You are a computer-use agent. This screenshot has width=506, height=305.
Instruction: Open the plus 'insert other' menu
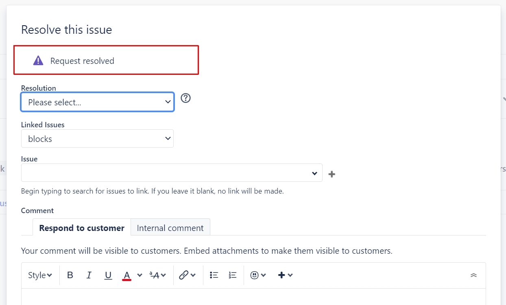[285, 275]
